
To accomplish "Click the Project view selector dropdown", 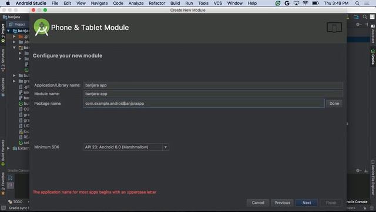I will tap(17, 24).
